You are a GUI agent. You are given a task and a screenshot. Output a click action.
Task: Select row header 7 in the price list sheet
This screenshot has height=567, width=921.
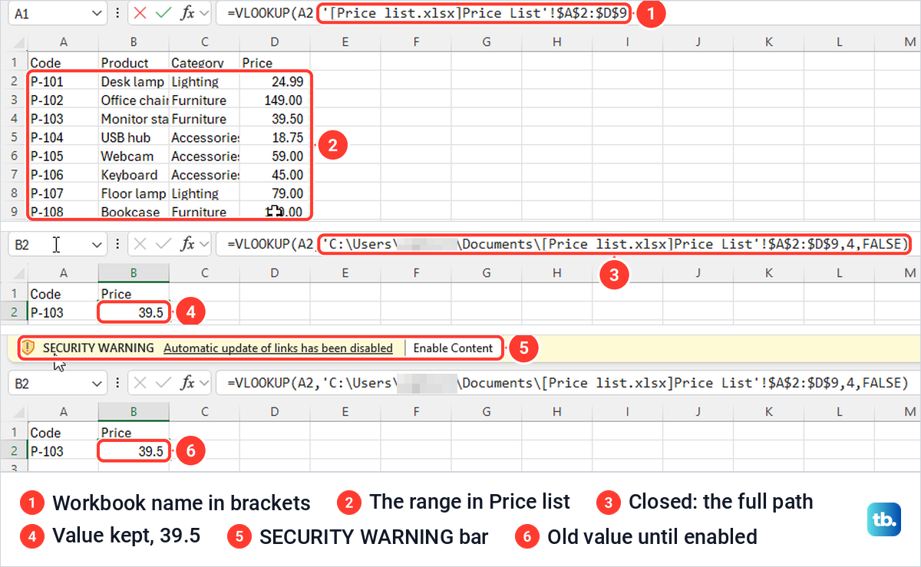(x=14, y=175)
